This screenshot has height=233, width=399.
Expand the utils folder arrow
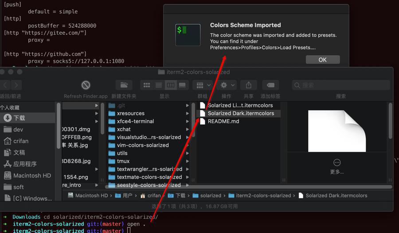(187, 153)
